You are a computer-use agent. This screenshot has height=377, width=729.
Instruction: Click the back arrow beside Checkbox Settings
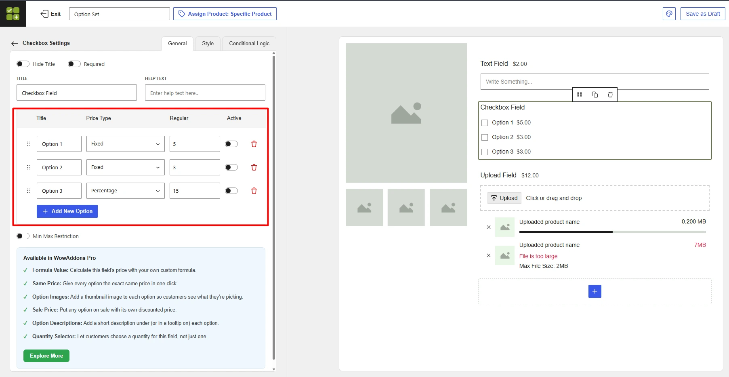coord(15,43)
